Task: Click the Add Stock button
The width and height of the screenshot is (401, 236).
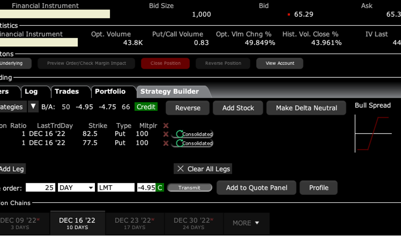Action: (238, 108)
